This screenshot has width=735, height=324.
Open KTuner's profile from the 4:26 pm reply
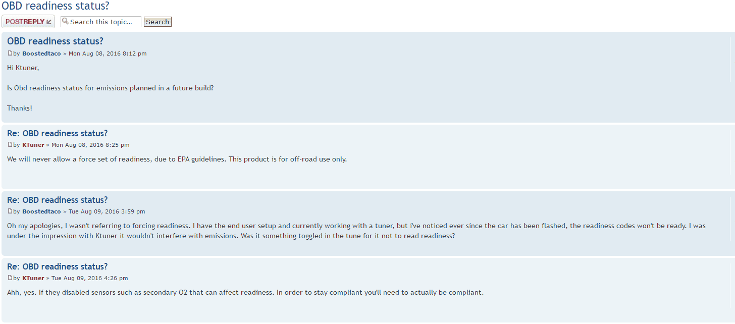pyautogui.click(x=33, y=278)
